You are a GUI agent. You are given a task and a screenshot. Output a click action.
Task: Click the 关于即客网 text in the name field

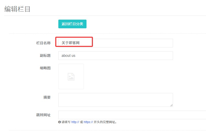click(x=70, y=43)
